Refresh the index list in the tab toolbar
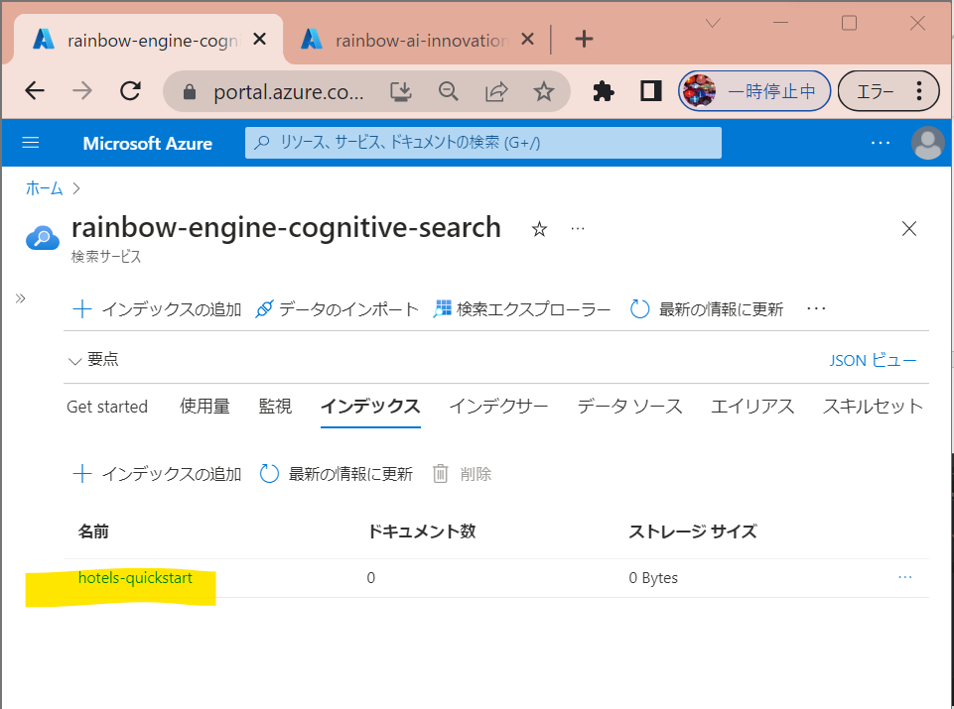This screenshot has width=954, height=709. [336, 474]
